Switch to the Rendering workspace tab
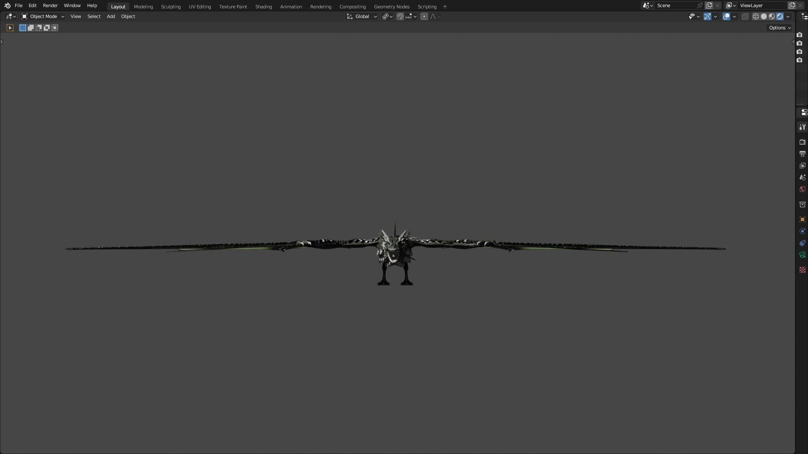The height and width of the screenshot is (454, 808). click(321, 7)
